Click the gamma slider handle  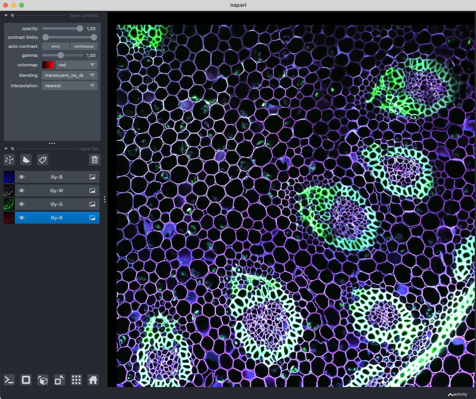(61, 55)
